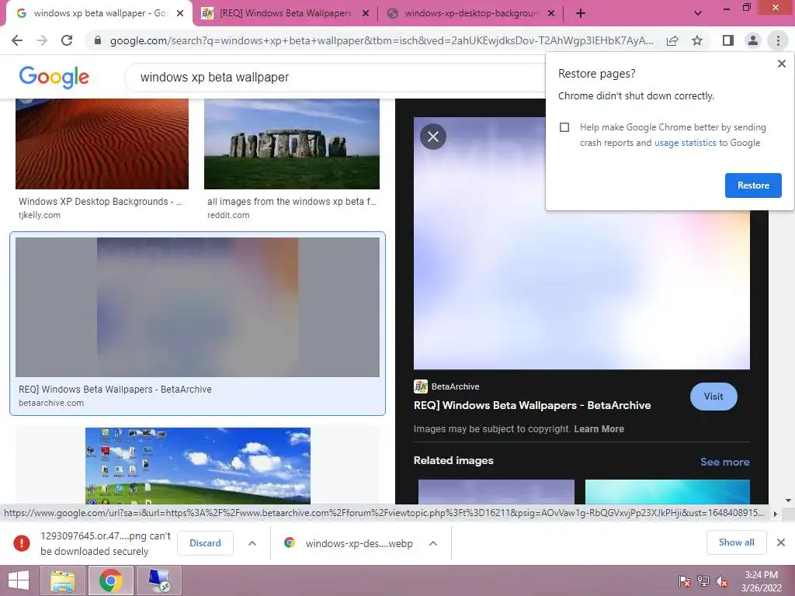Close the windows xp beta wallpaper tab
The width and height of the screenshot is (795, 596).
click(180, 13)
